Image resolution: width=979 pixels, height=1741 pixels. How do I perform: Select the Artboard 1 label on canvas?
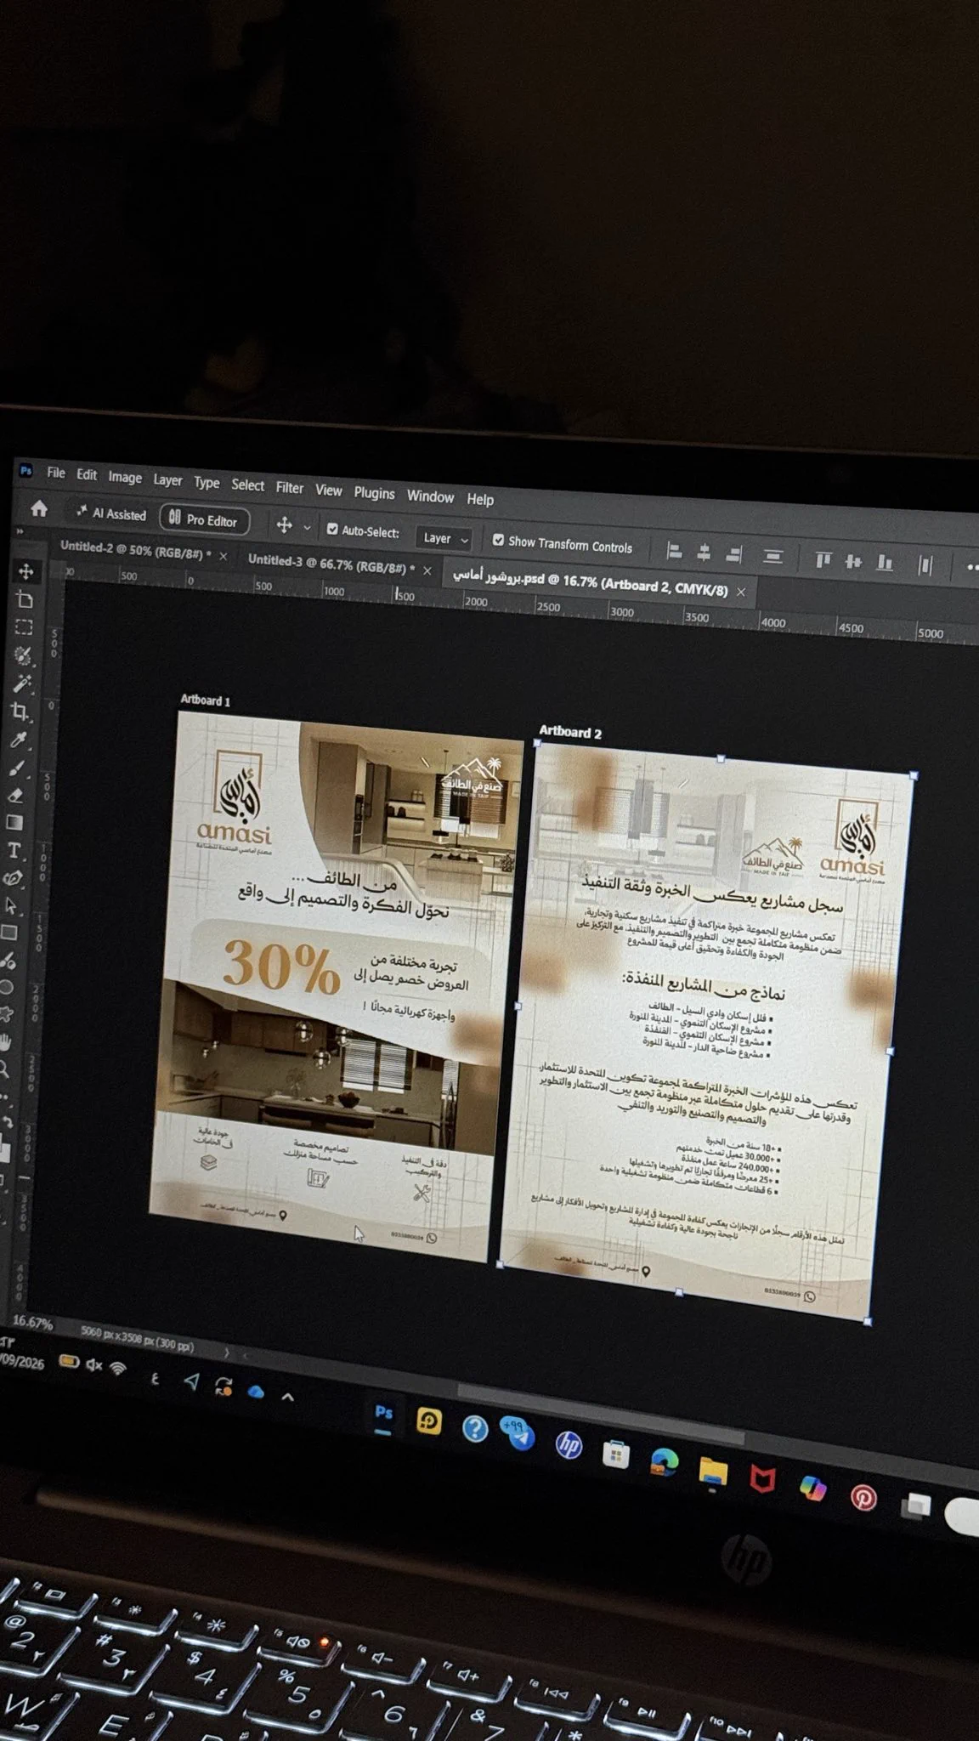click(x=205, y=700)
